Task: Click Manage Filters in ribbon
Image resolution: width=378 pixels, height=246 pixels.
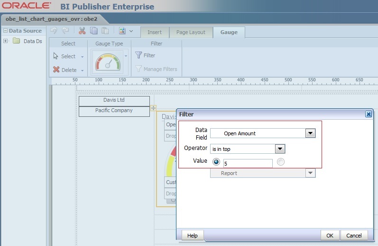Action: [156, 69]
